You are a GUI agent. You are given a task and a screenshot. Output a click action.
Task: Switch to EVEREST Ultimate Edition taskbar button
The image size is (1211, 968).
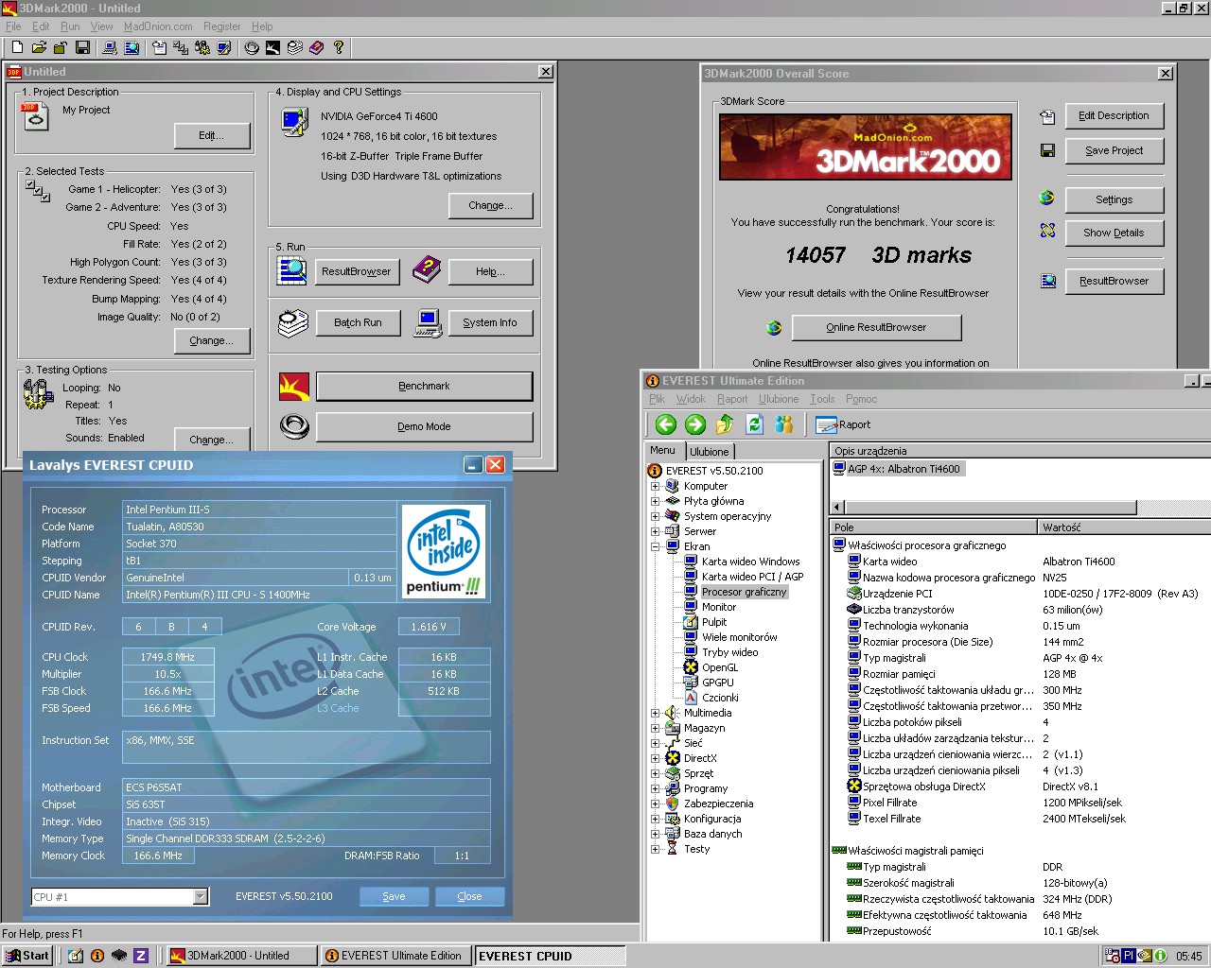pos(395,956)
